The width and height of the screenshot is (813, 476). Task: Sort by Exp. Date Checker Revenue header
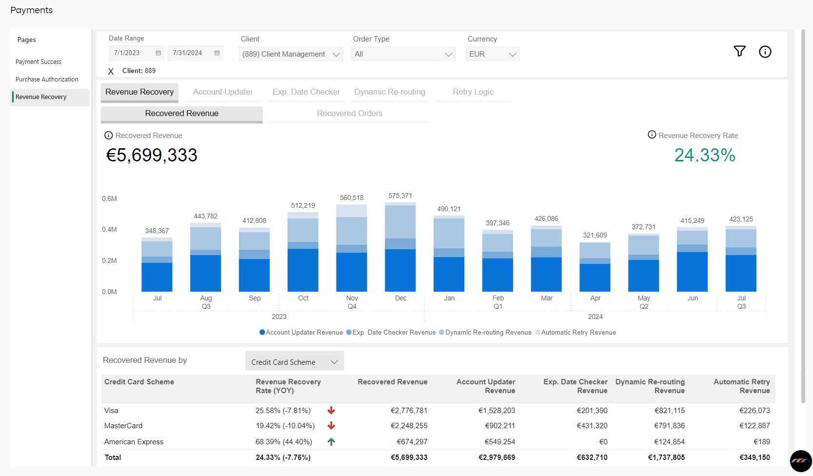pos(575,386)
